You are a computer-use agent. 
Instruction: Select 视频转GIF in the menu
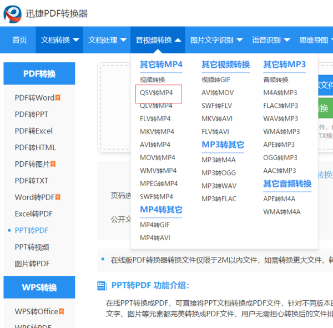pyautogui.click(x=216, y=79)
